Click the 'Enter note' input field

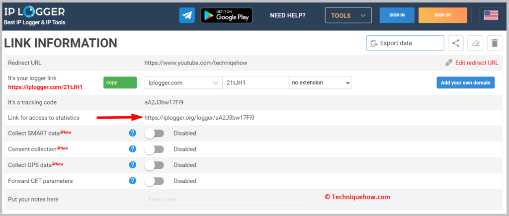tap(226, 199)
